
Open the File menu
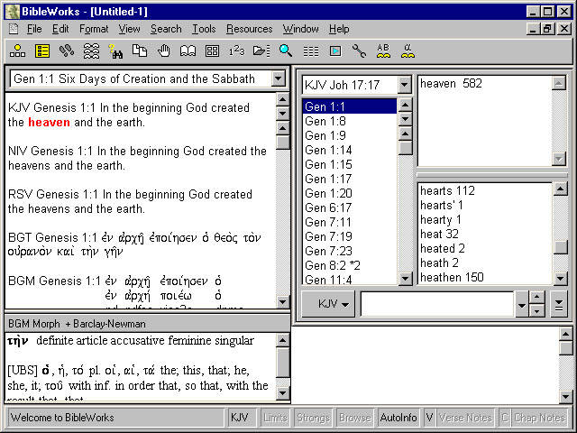click(x=34, y=29)
